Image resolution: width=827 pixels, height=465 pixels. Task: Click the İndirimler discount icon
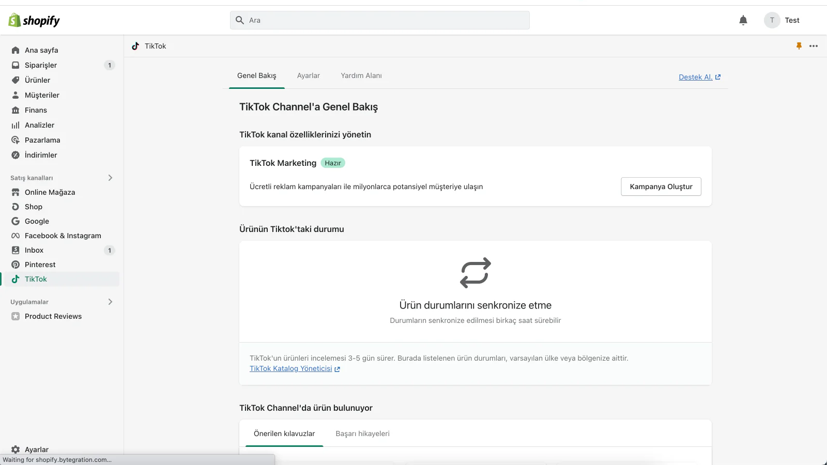(16, 155)
